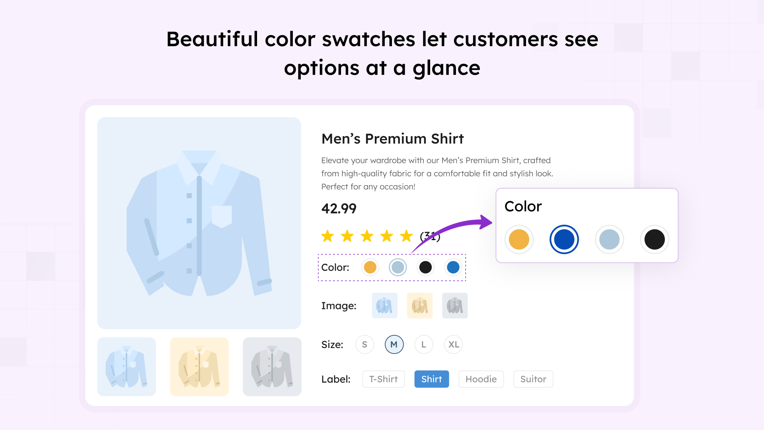The height and width of the screenshot is (430, 764).
Task: Pick the dark blue swatch in Color popup
Action: [x=564, y=239]
